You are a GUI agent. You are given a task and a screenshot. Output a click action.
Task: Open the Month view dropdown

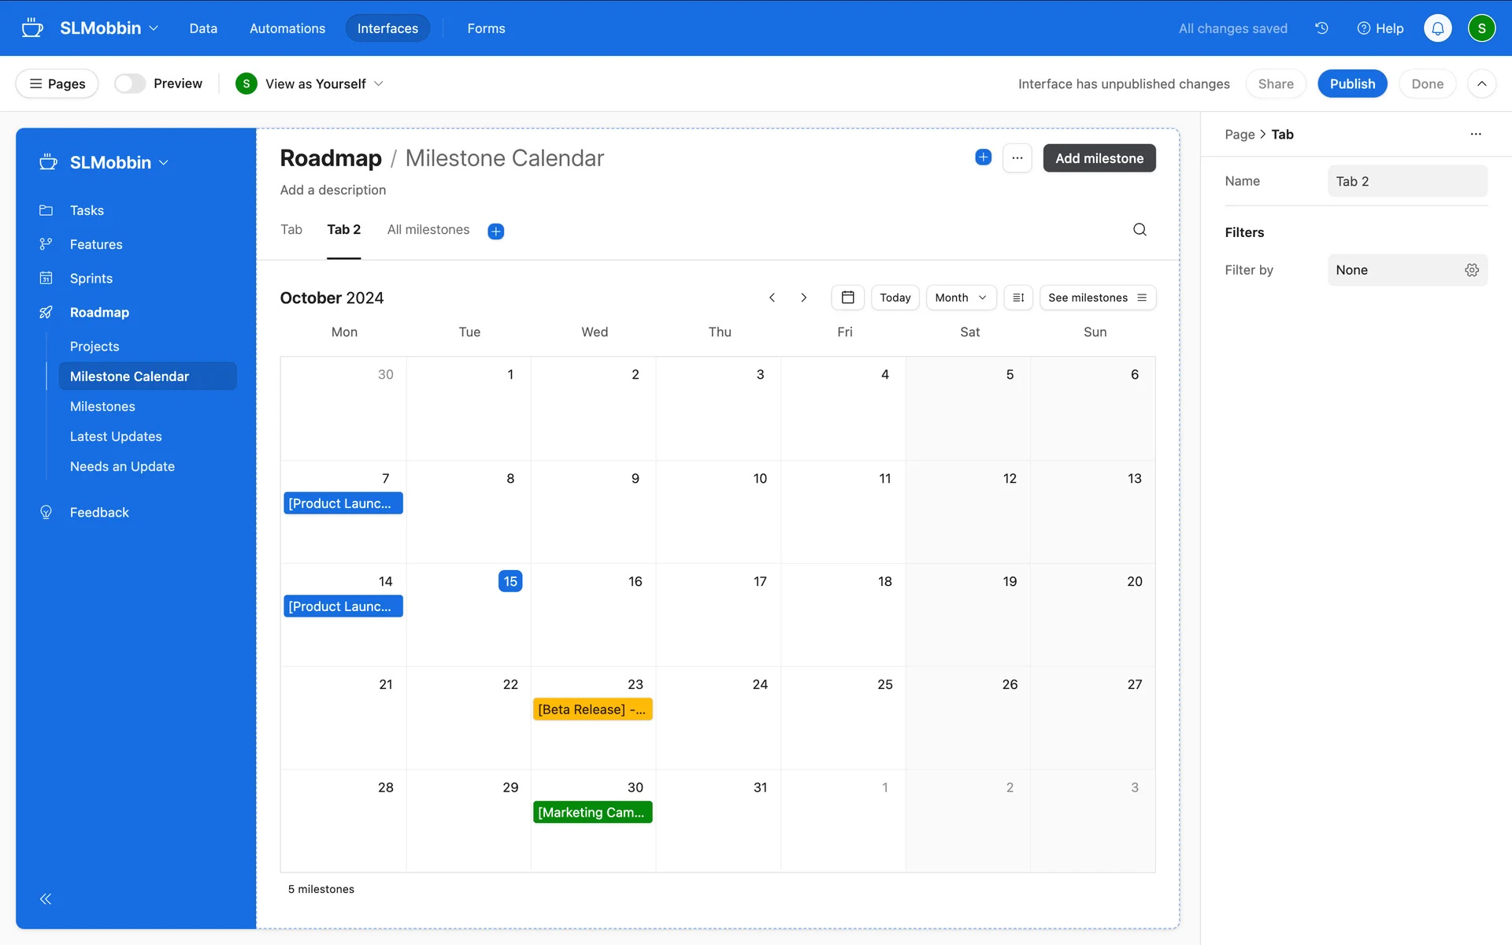click(960, 298)
